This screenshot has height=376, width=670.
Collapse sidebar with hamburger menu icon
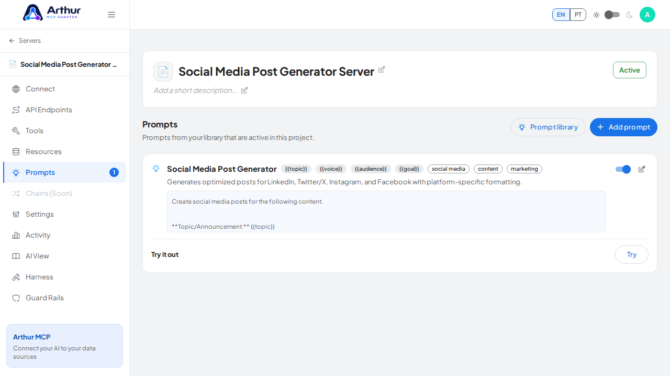pos(111,15)
